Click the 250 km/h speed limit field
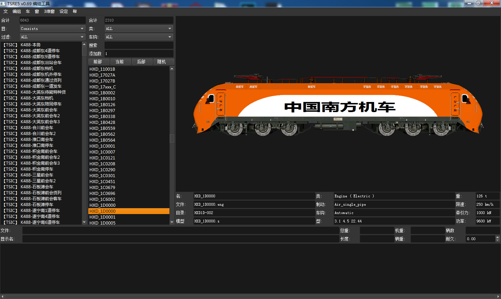The image size is (501, 299). tap(487, 204)
